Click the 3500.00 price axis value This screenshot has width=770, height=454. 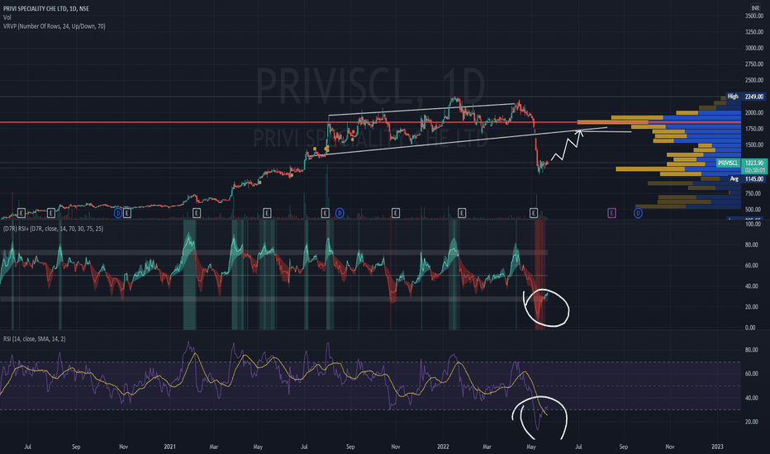(x=753, y=16)
